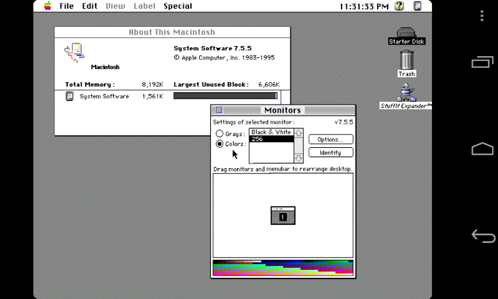This screenshot has height=299, width=498.
Task: Click the depth list scroll down arrow
Action: point(298,158)
